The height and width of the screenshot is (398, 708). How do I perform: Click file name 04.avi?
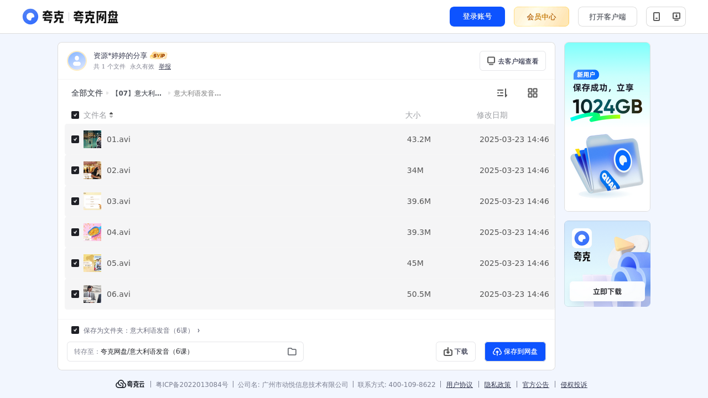(118, 232)
